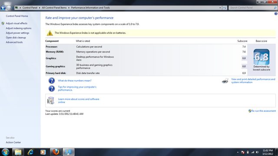Click the Forward navigation arrow button

click(x=9, y=8)
